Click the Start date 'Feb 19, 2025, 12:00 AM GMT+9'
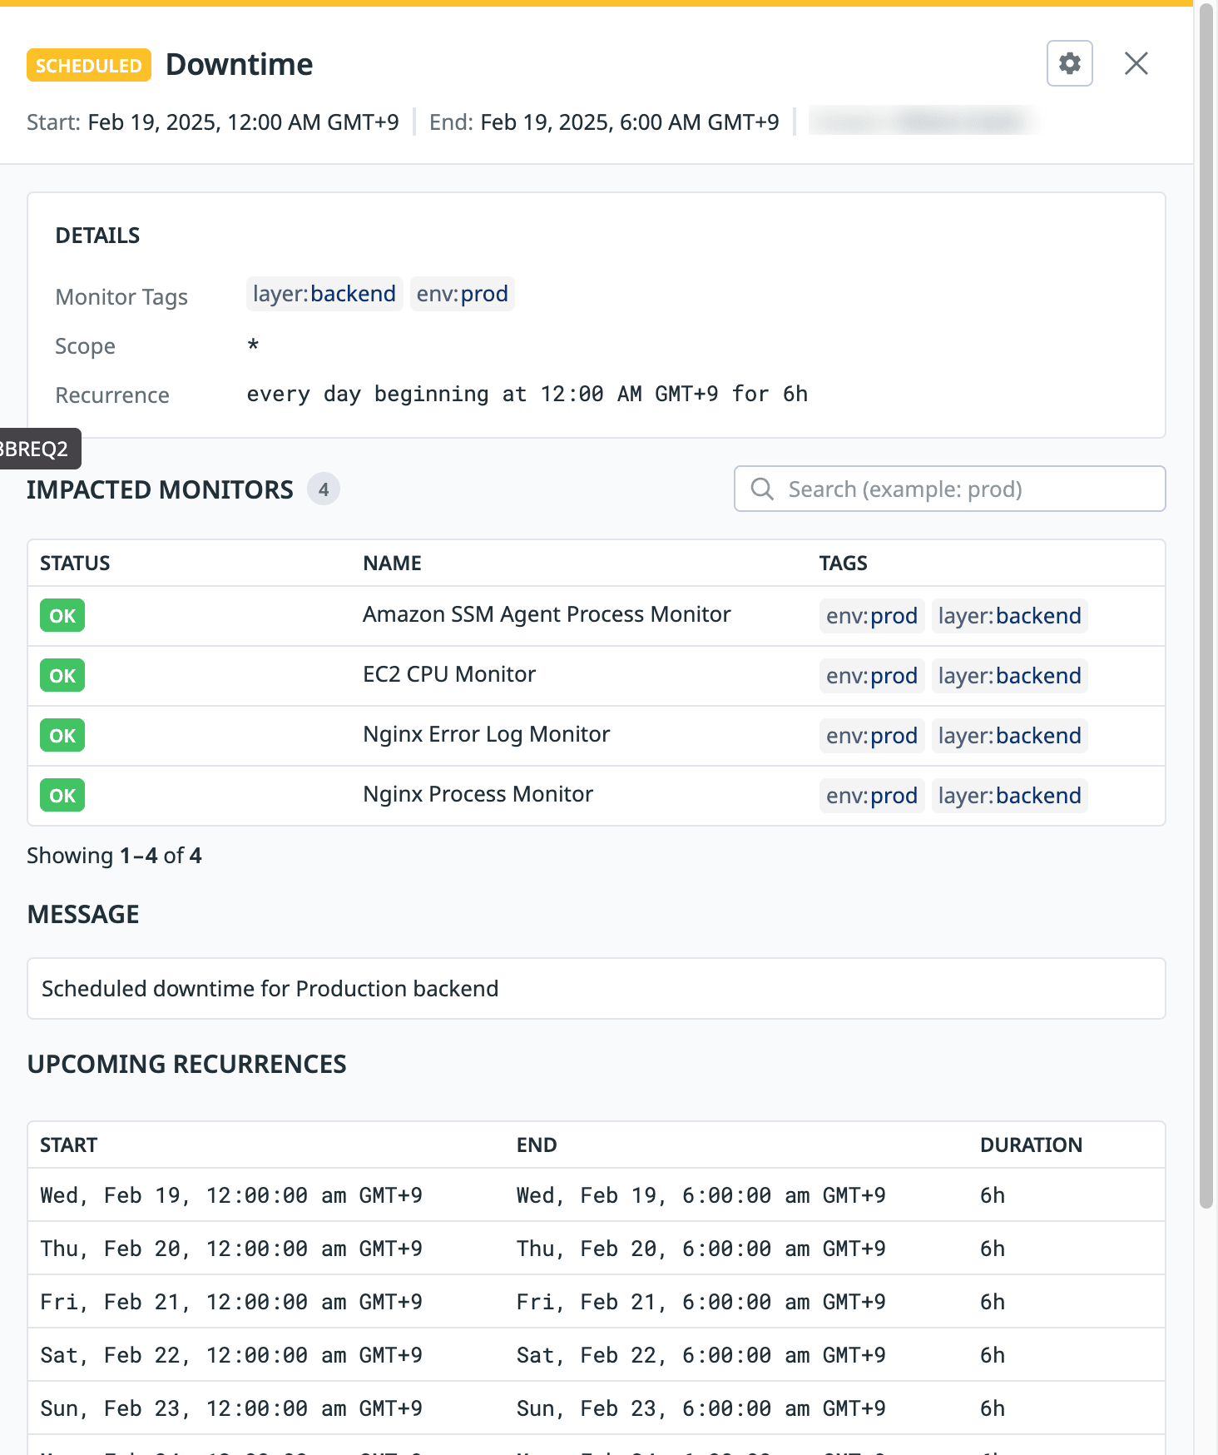The width and height of the screenshot is (1218, 1455). point(243,122)
